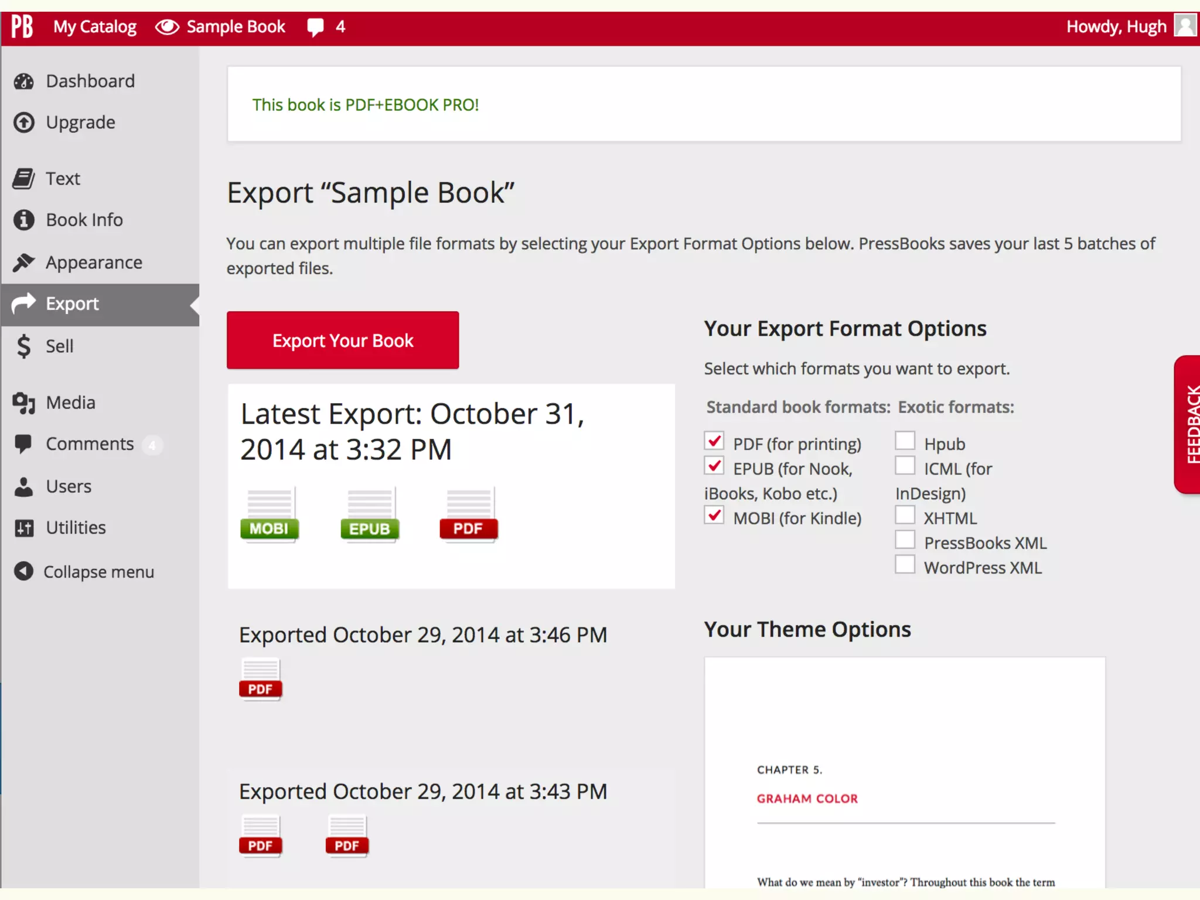Viewport: 1200px width, 900px height.
Task: Download the PDF from latest October 31 export
Action: (468, 516)
